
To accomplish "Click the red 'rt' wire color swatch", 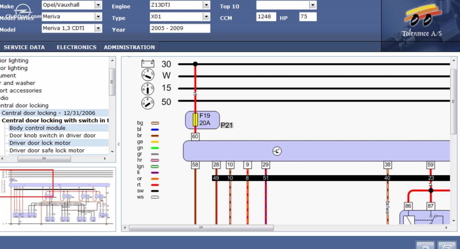I will coord(155,185).
